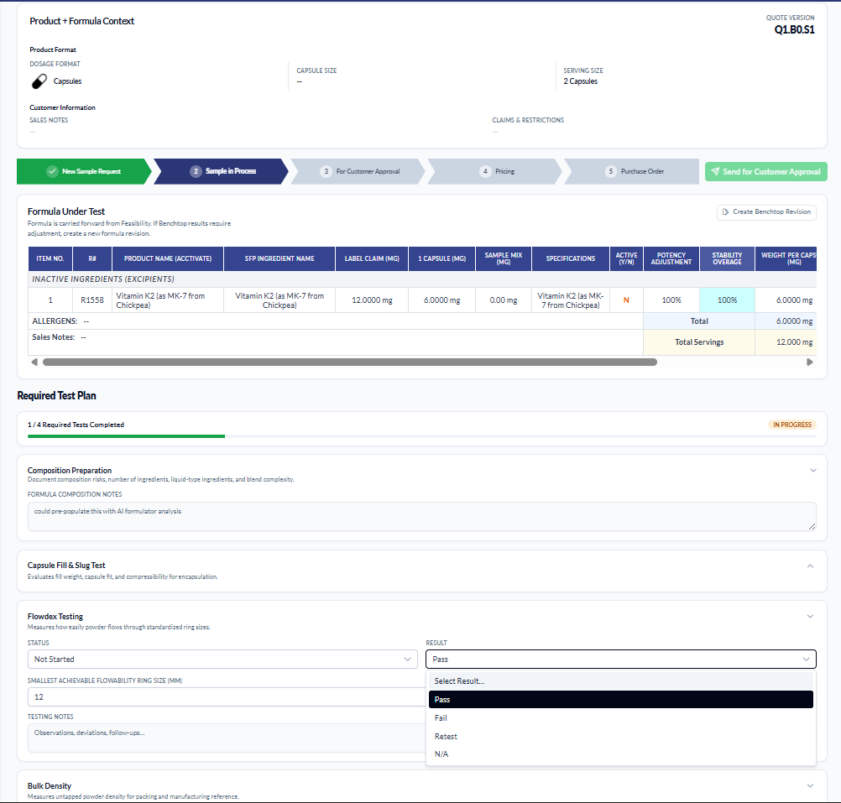Screen dimensions: 841x803
Task: Expand the Bulk Density section
Action: tap(811, 786)
